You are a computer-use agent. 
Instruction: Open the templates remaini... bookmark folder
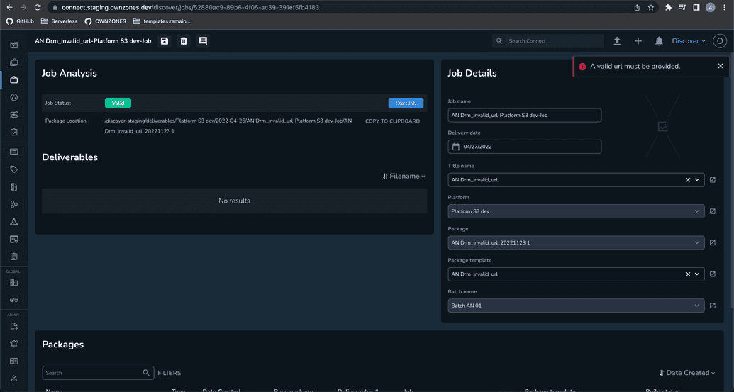(x=162, y=21)
